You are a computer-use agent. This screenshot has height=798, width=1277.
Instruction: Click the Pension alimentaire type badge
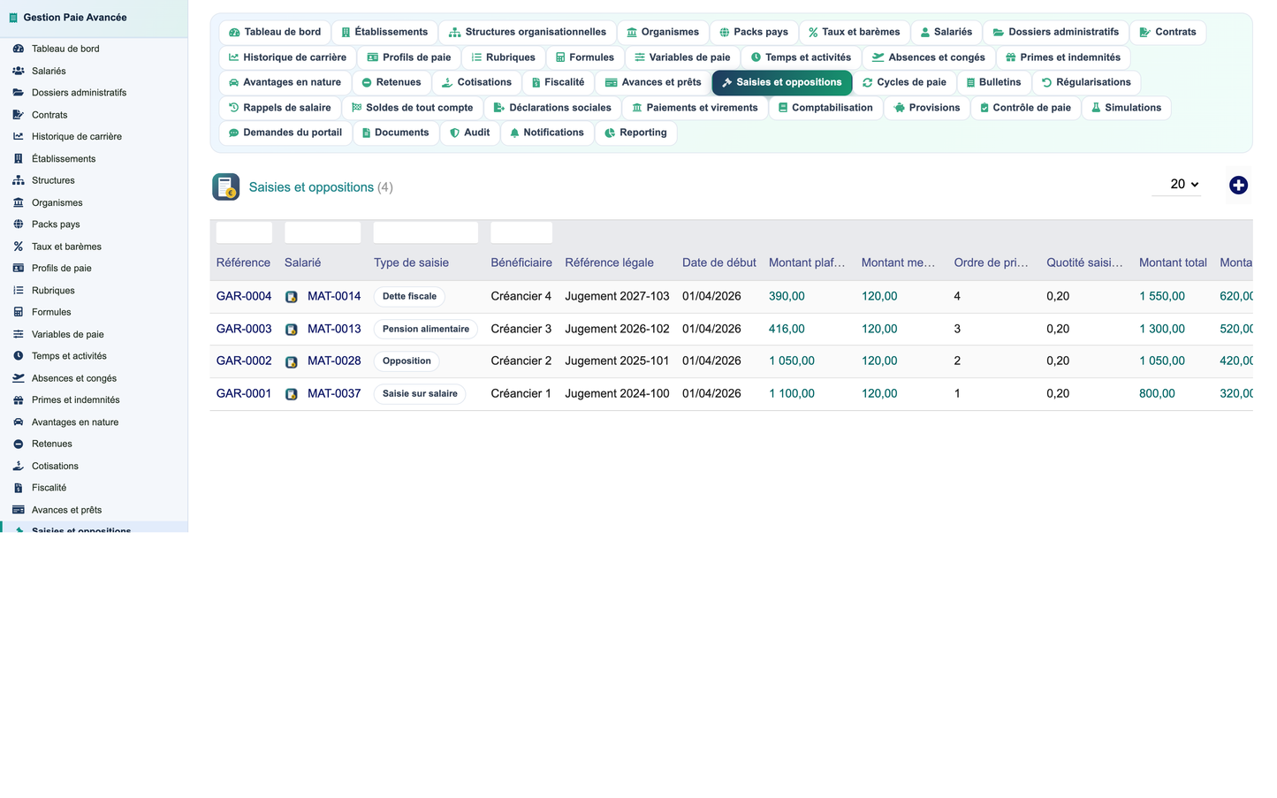pos(426,329)
